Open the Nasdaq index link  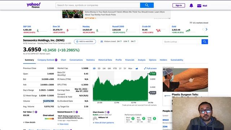(86, 26)
